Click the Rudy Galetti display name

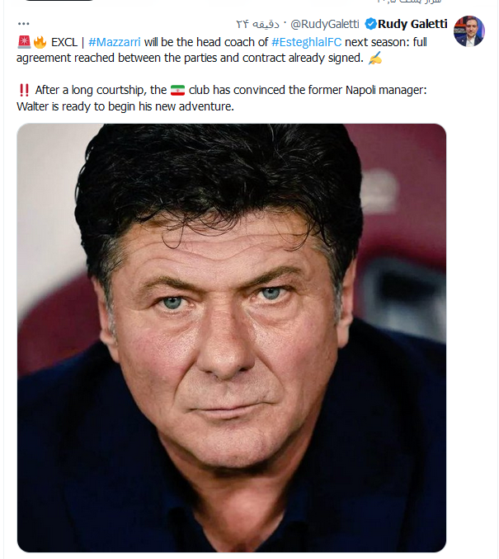tap(412, 23)
